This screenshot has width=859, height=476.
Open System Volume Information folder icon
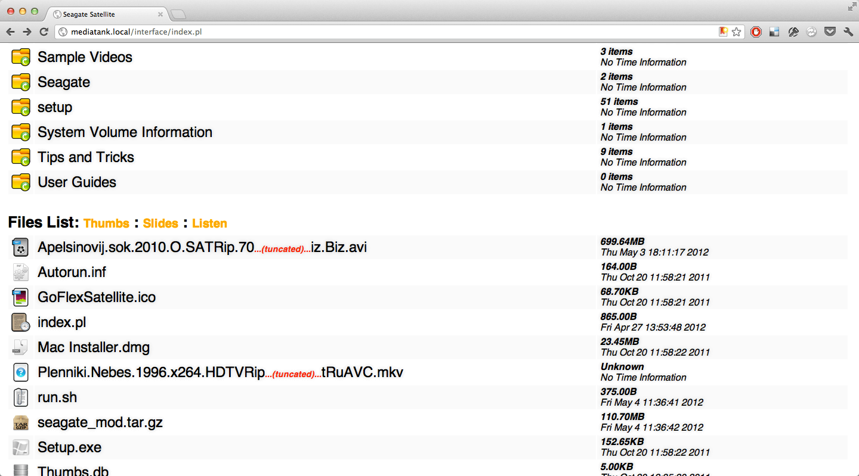(21, 132)
